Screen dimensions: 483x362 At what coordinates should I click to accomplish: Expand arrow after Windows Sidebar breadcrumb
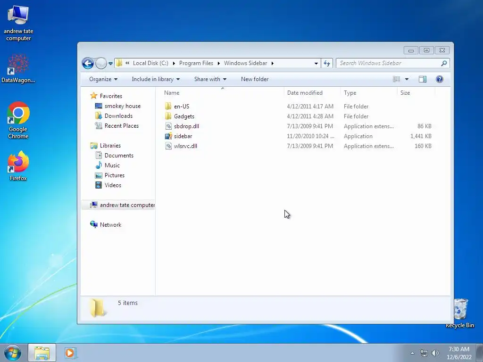[x=272, y=63]
